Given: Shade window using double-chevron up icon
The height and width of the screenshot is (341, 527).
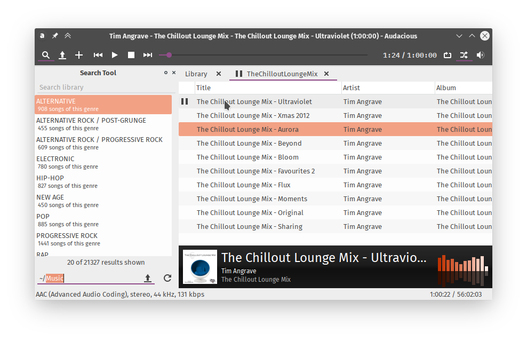Looking at the screenshot, I should (x=68, y=36).
